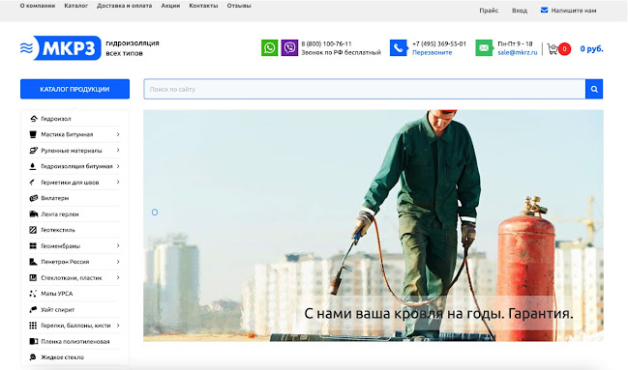Open Viber chat icon
Image resolution: width=628 pixels, height=370 pixels.
289,48
